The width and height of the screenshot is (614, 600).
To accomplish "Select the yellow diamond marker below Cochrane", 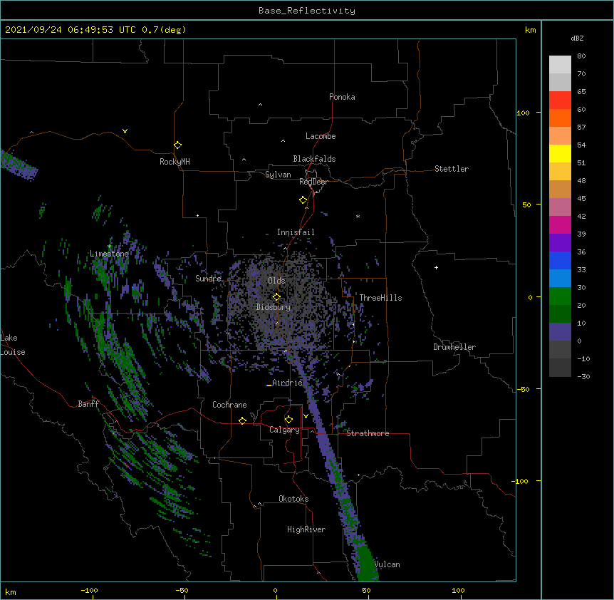I will [242, 420].
